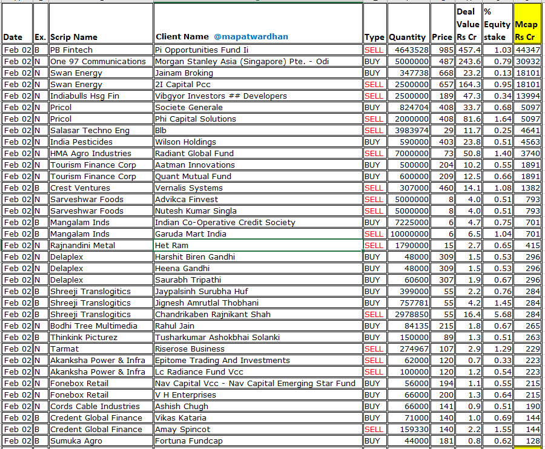Click 'Tusharkumar Ashokbhai Solanki' cell
545x449 pixels.
coord(258,337)
